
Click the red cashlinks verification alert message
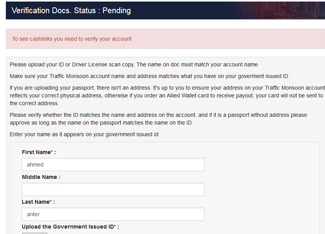click(x=72, y=39)
